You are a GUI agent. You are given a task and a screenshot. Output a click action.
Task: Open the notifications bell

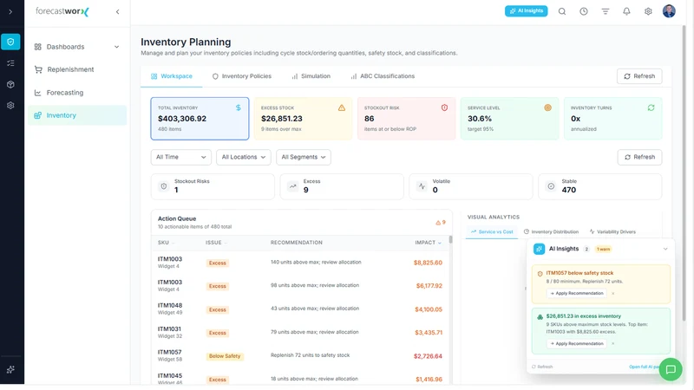(626, 11)
